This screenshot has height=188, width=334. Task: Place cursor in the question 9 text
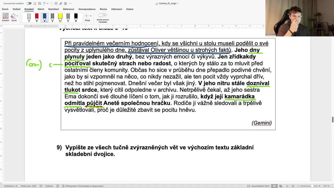point(159,151)
